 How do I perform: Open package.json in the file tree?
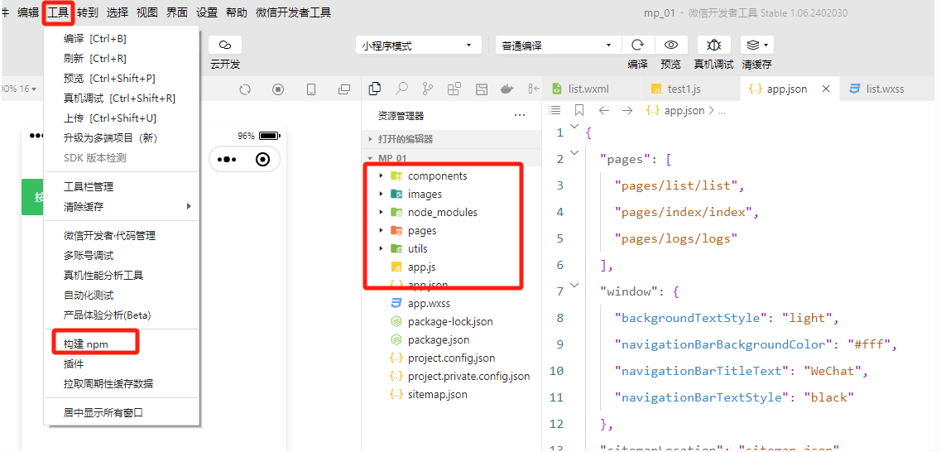(451, 339)
